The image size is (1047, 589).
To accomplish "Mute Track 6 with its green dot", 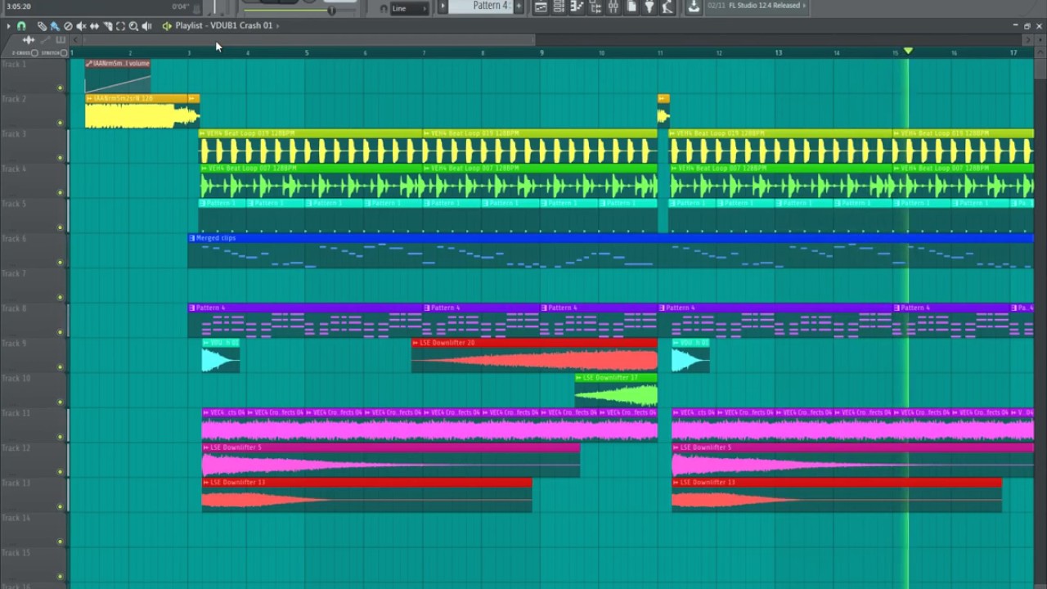I will click(x=60, y=263).
